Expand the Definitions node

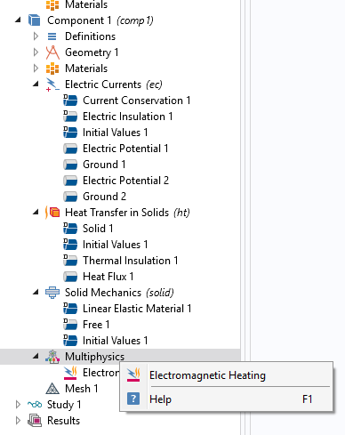click(36, 36)
